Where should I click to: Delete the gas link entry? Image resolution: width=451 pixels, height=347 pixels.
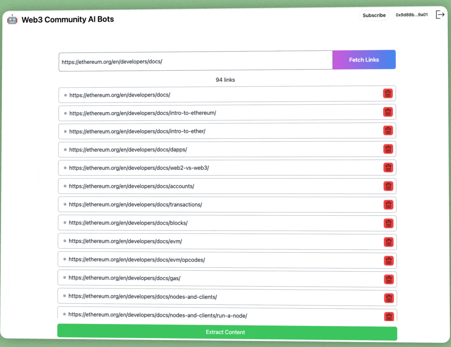[x=389, y=279]
